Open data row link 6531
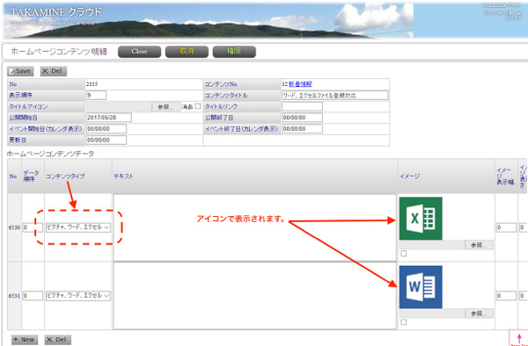The image size is (528, 346). (x=14, y=296)
